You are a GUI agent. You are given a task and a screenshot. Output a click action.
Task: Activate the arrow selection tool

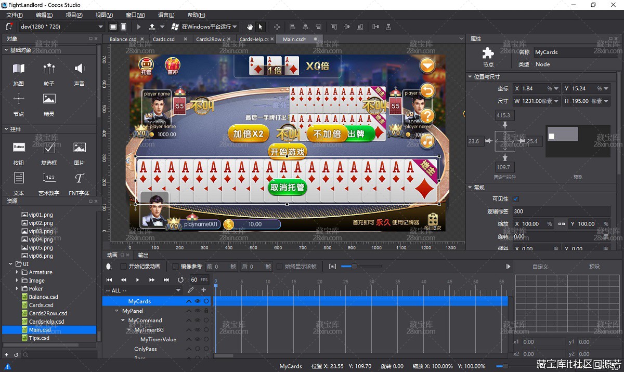[x=261, y=26]
